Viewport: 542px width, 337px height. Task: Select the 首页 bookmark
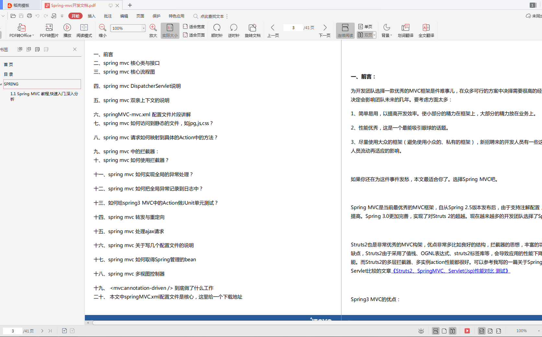point(8,64)
